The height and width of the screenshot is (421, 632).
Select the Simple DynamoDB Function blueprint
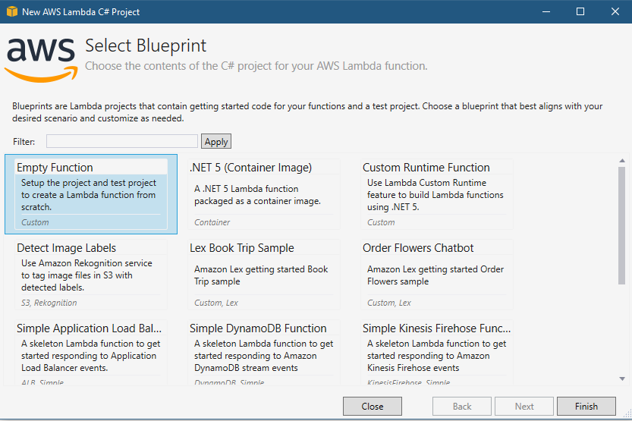(264, 353)
